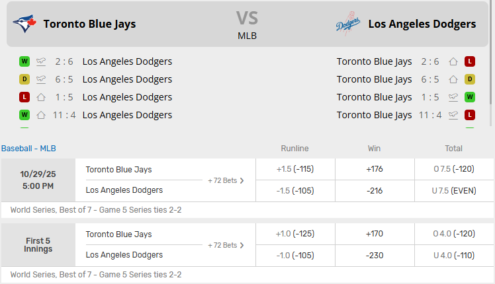The image size is (495, 284).
Task: Click the Los Angeles Dodgers logo in header
Action: point(347,24)
